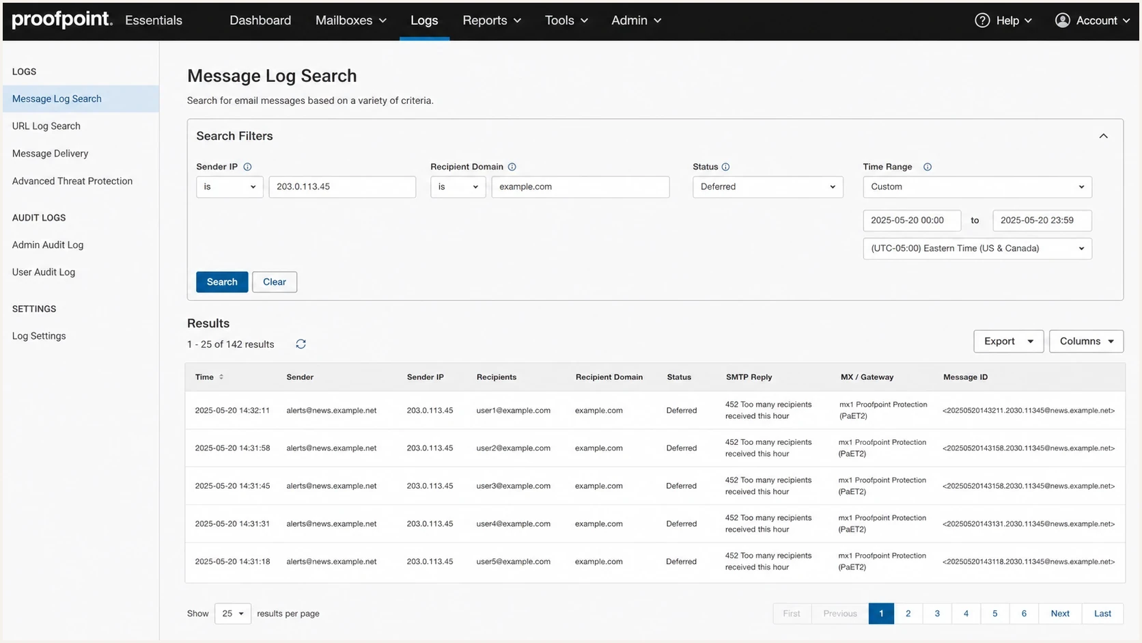The height and width of the screenshot is (643, 1142).
Task: Open the Tools menu
Action: pos(566,20)
